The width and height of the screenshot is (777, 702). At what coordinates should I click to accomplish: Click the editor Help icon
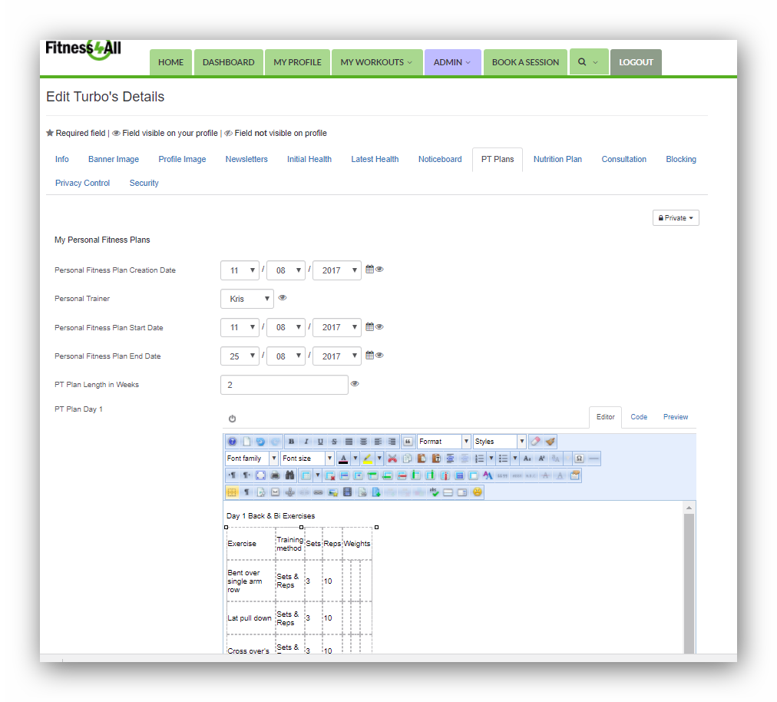pyautogui.click(x=232, y=441)
